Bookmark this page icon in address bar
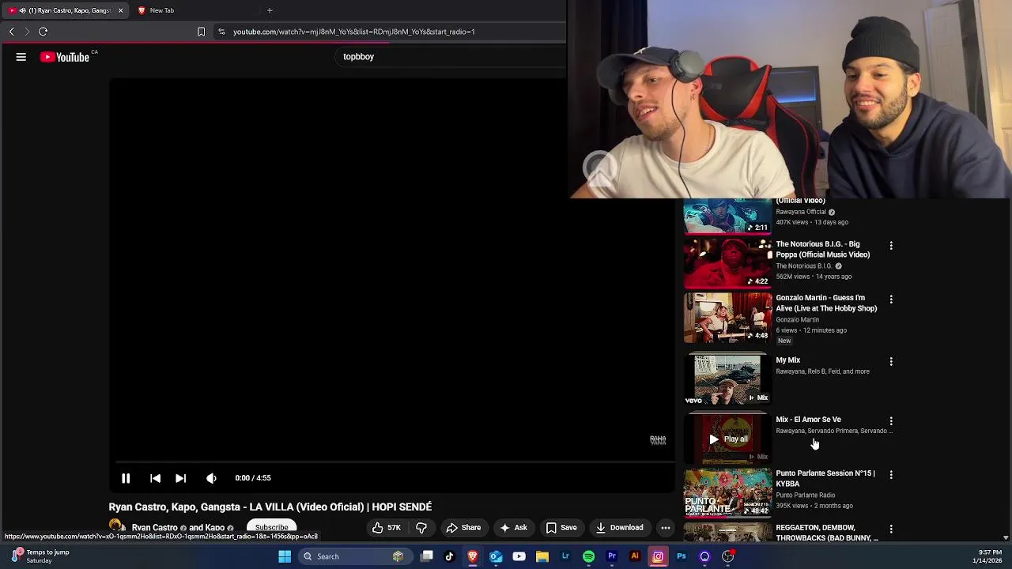 click(201, 32)
